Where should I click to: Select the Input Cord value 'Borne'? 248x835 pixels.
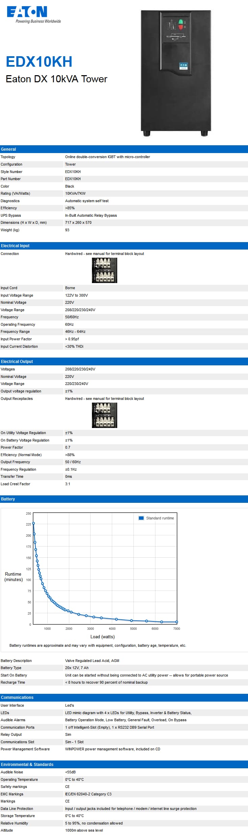70,288
